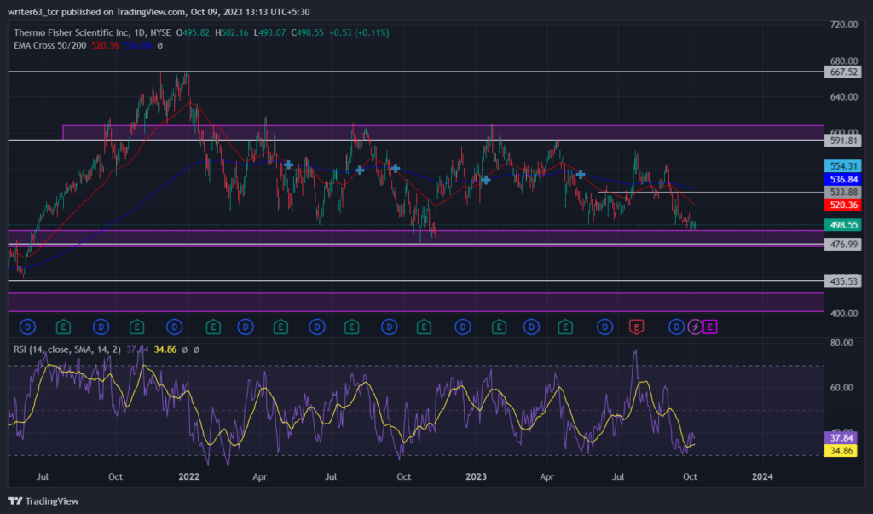Click the TradingView logo at bottom left

43,500
